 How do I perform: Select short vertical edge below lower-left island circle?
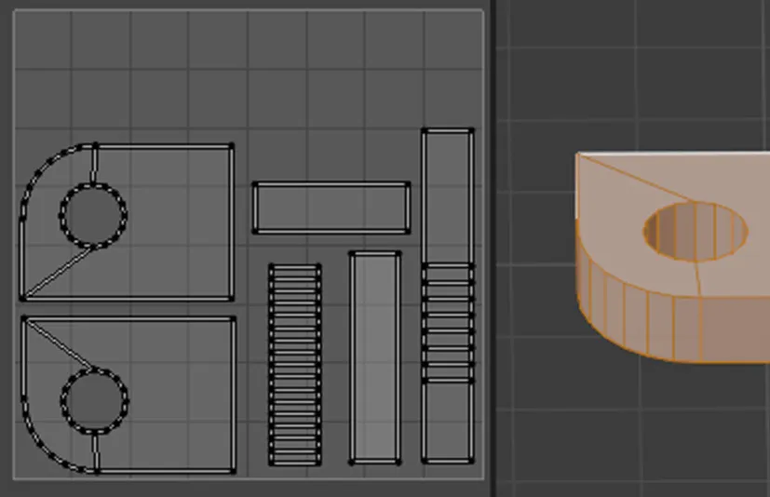pos(96,451)
